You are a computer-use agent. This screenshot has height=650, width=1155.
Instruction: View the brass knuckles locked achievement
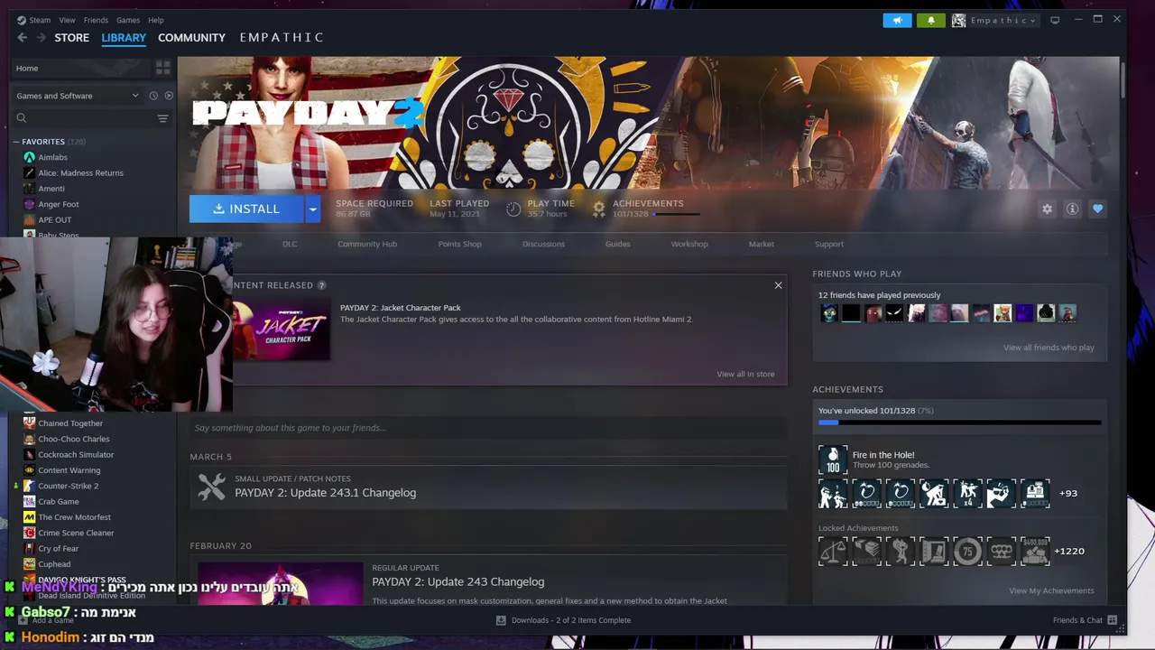click(1002, 551)
